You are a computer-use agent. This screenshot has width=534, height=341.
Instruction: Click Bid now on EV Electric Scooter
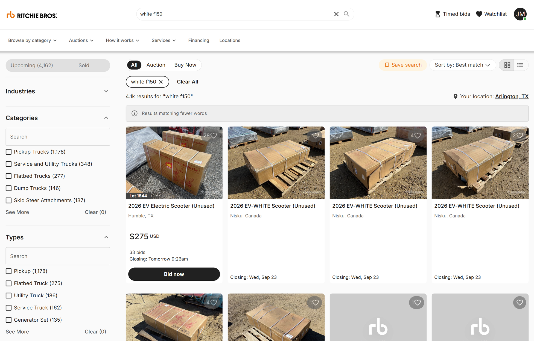coord(174,274)
